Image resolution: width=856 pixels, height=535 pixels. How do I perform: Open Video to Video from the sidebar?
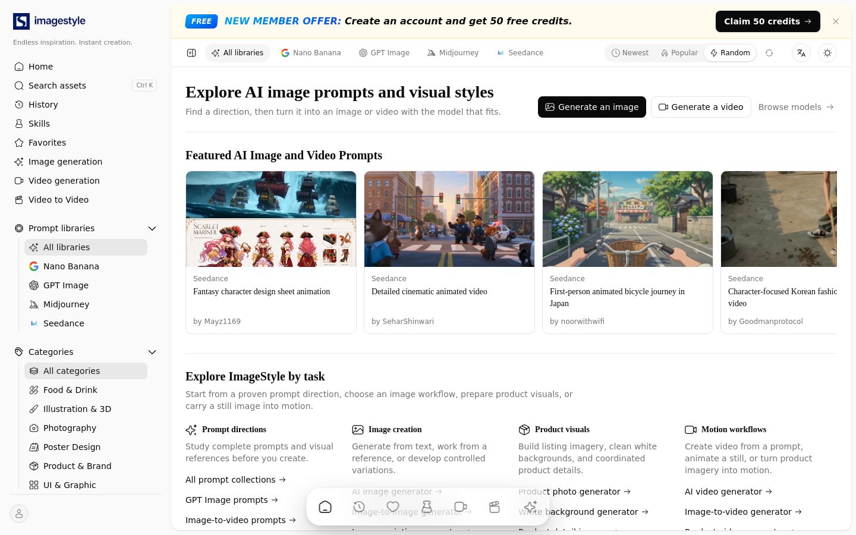tap(86, 200)
